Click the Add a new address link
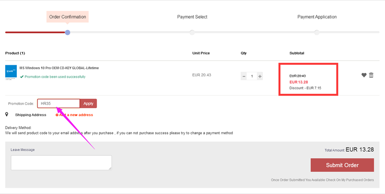The height and width of the screenshot is (194, 385). pos(75,115)
